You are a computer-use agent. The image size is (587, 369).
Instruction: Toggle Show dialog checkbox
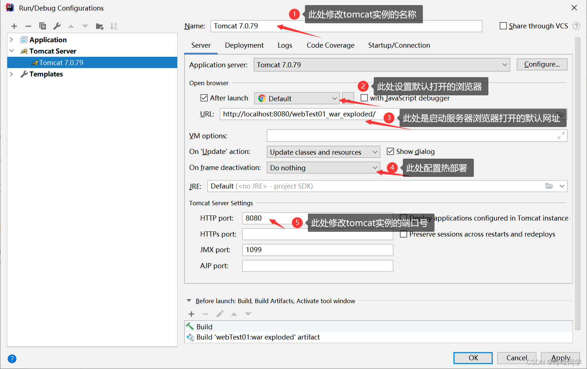pos(390,151)
